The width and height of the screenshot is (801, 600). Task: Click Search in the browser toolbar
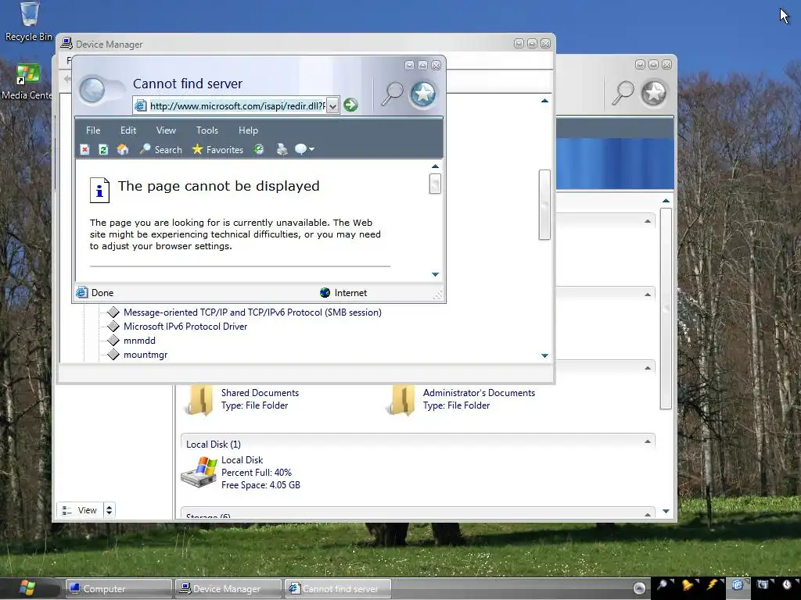point(161,149)
